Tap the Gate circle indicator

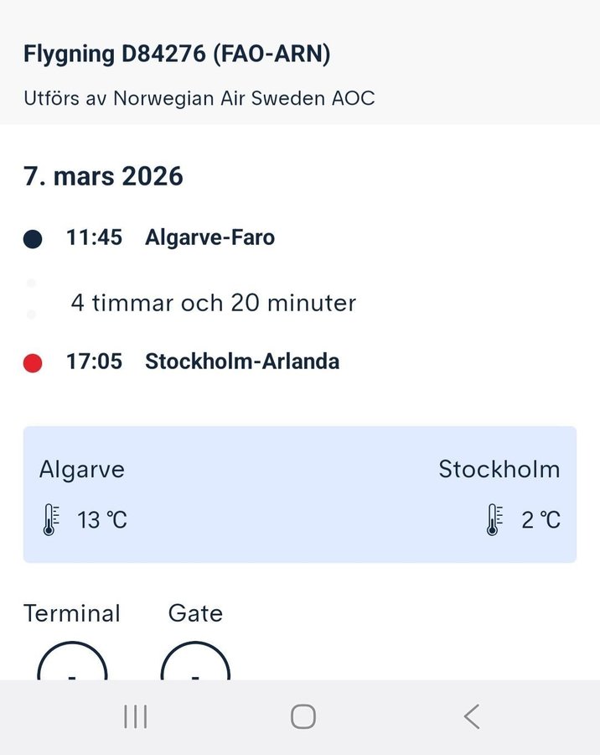click(195, 664)
